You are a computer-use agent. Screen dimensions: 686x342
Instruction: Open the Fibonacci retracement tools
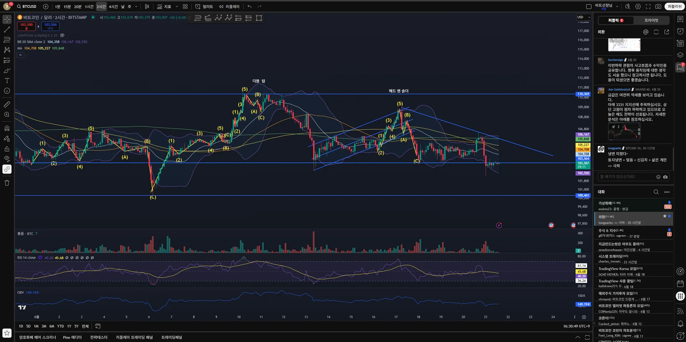pyautogui.click(x=7, y=40)
